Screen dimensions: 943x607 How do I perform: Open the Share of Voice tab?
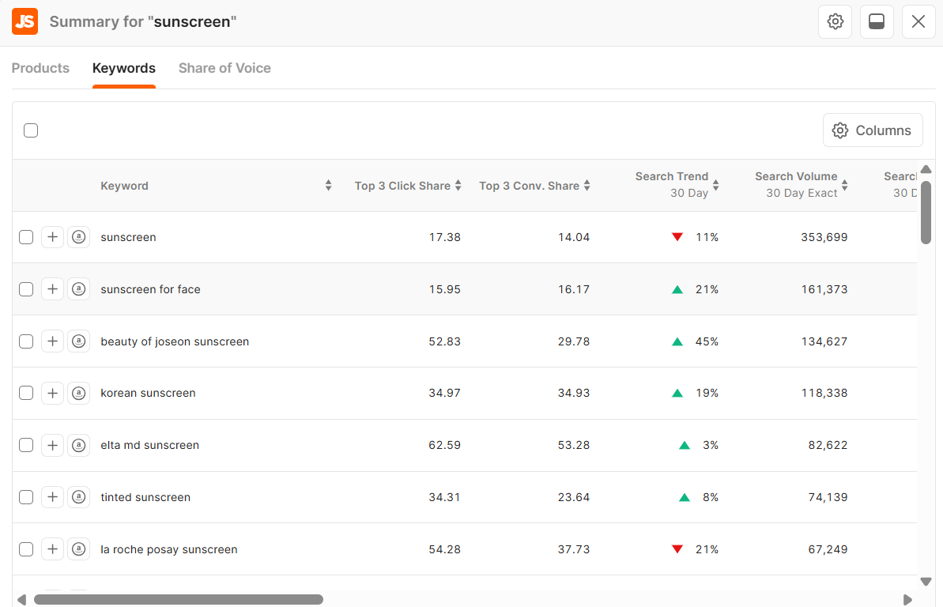tap(224, 68)
